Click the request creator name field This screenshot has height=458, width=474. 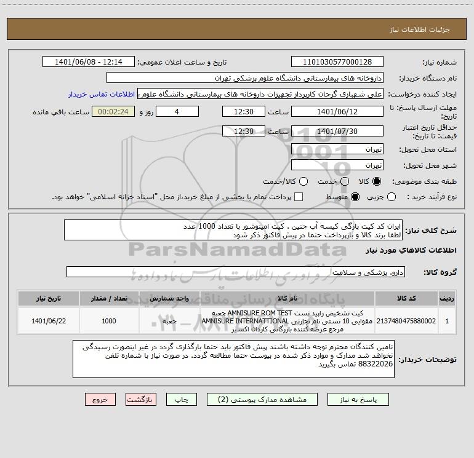[260, 94]
